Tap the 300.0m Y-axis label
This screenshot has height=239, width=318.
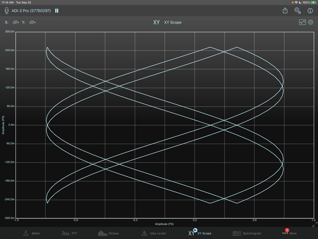10,31
